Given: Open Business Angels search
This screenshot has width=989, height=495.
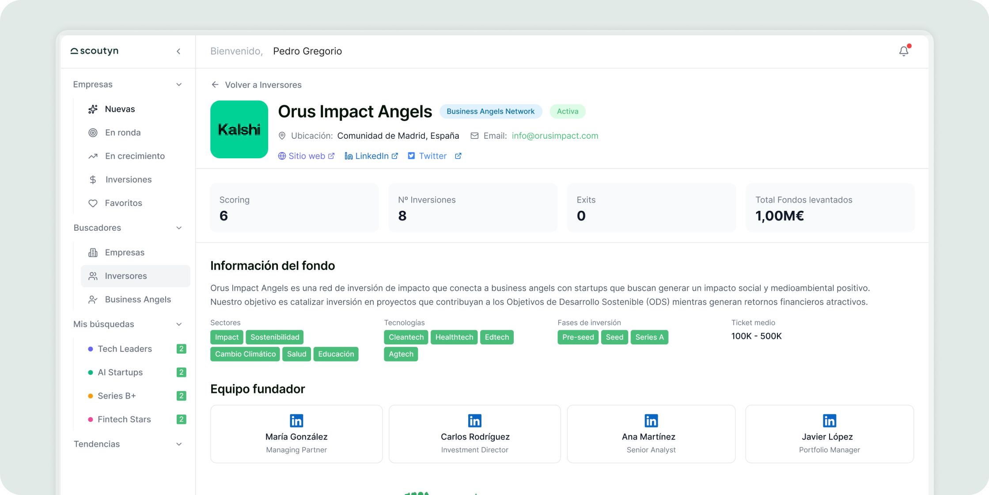Looking at the screenshot, I should pyautogui.click(x=135, y=299).
